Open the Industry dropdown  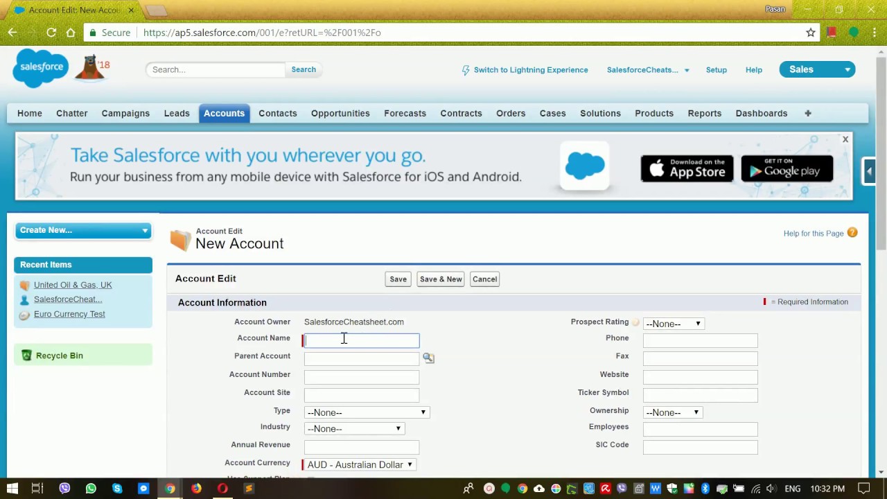(354, 428)
